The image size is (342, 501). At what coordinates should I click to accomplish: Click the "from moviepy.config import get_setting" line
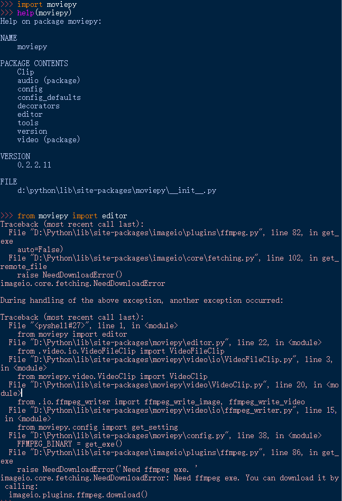click(97, 427)
